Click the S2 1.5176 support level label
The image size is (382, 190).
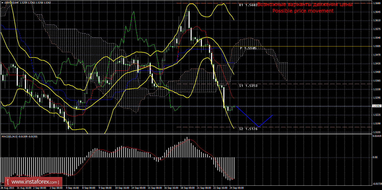248,129
